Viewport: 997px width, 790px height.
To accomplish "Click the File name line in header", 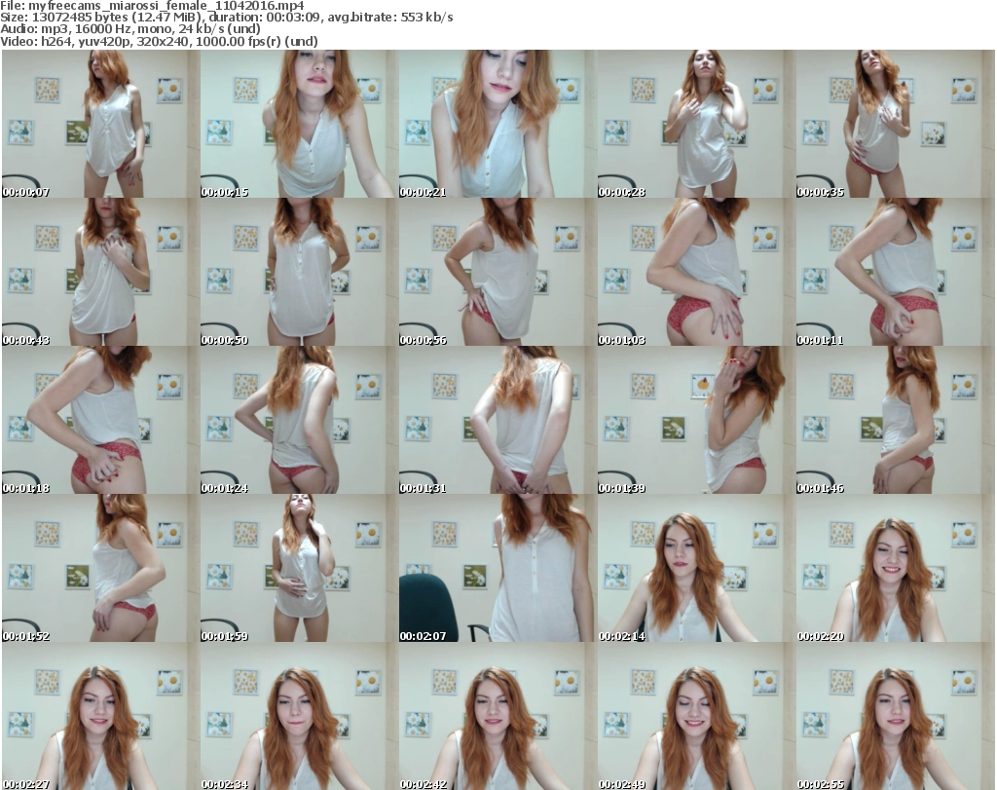I will [x=152, y=6].
